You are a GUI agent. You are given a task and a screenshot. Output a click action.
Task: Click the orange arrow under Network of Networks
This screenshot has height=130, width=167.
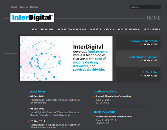pos(141,45)
